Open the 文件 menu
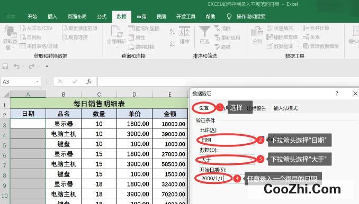 pyautogui.click(x=11, y=16)
